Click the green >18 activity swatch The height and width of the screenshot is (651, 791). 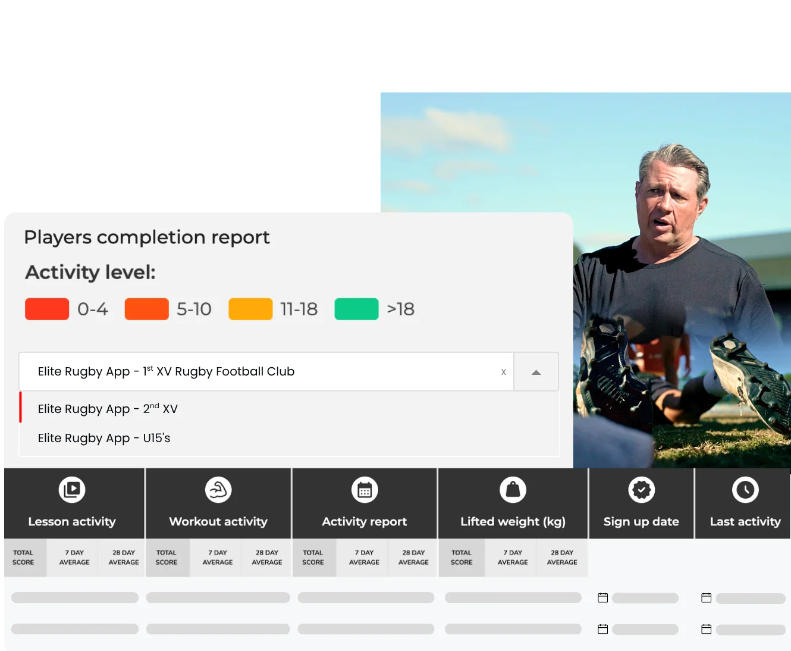pos(356,309)
